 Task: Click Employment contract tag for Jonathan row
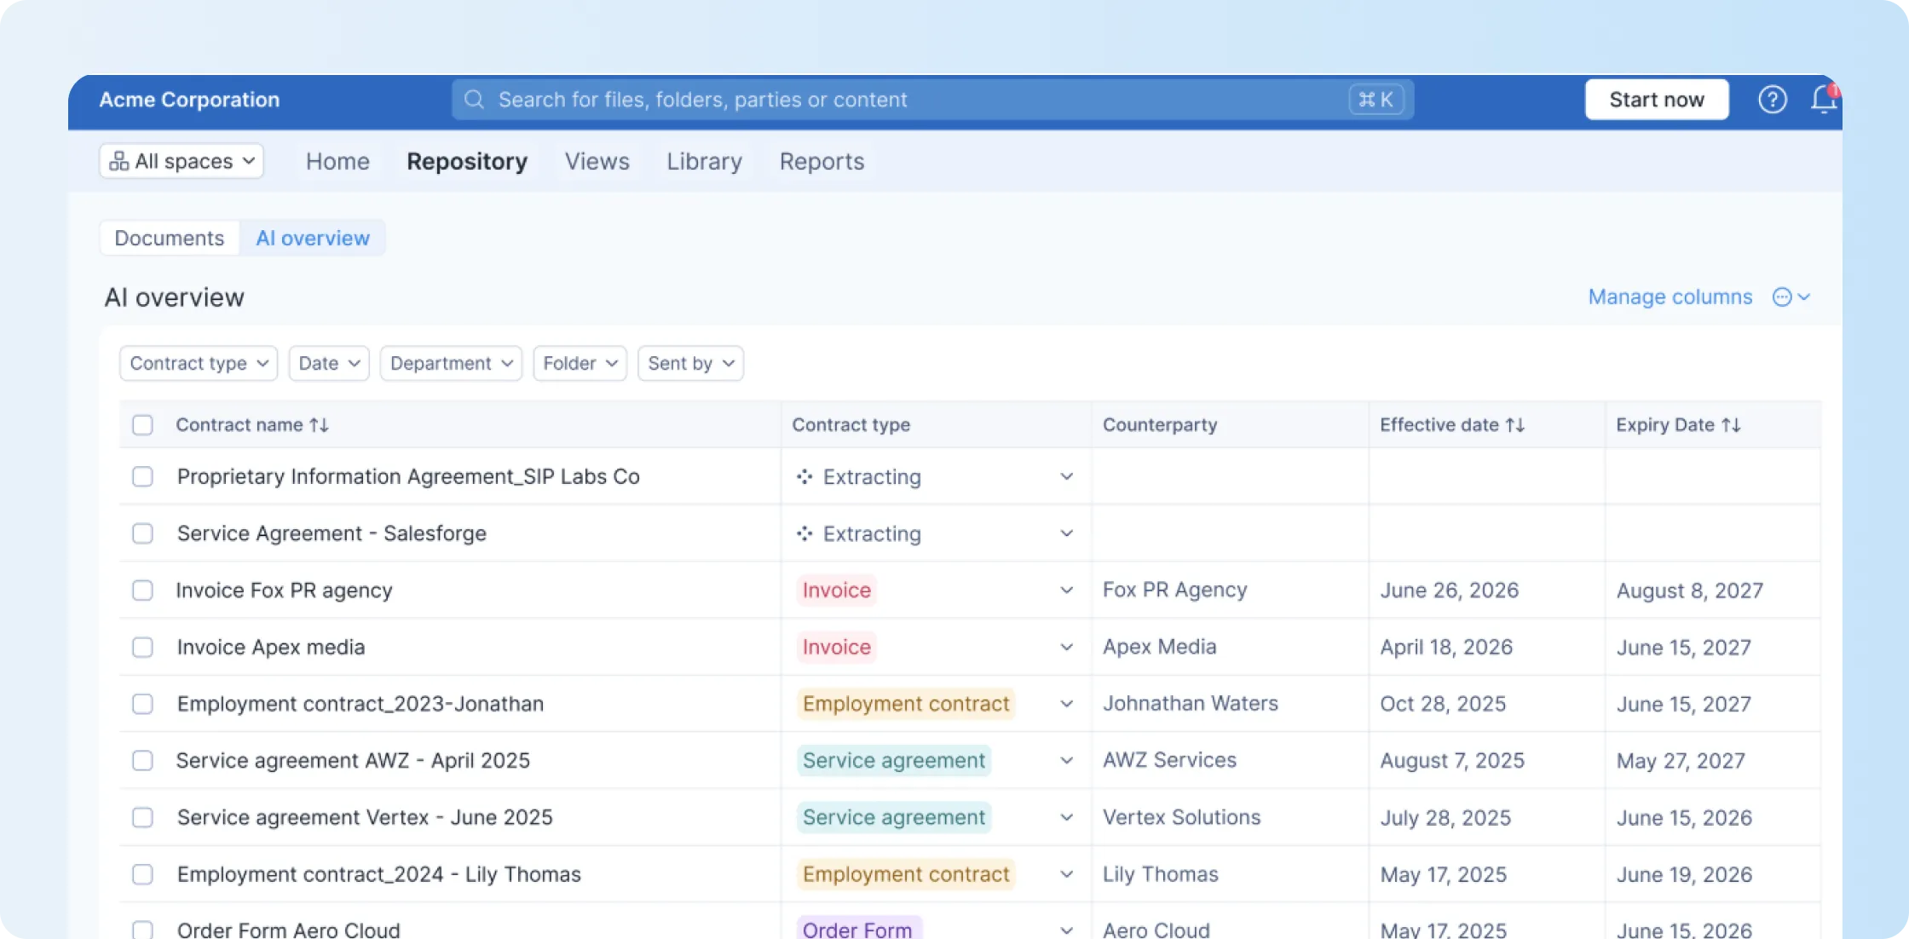[906, 704]
